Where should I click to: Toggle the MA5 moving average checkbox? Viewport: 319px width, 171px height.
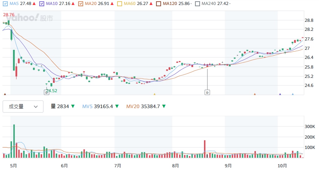click(5, 4)
